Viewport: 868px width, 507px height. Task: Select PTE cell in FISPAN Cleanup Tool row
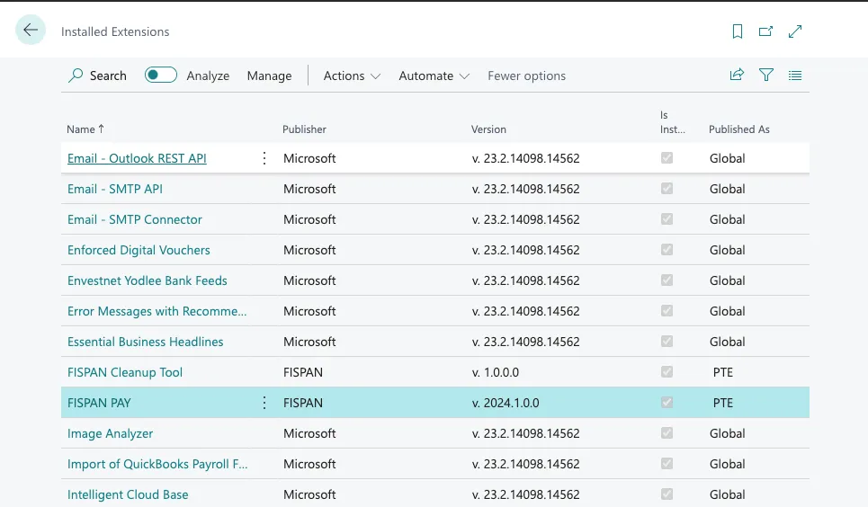coord(723,372)
